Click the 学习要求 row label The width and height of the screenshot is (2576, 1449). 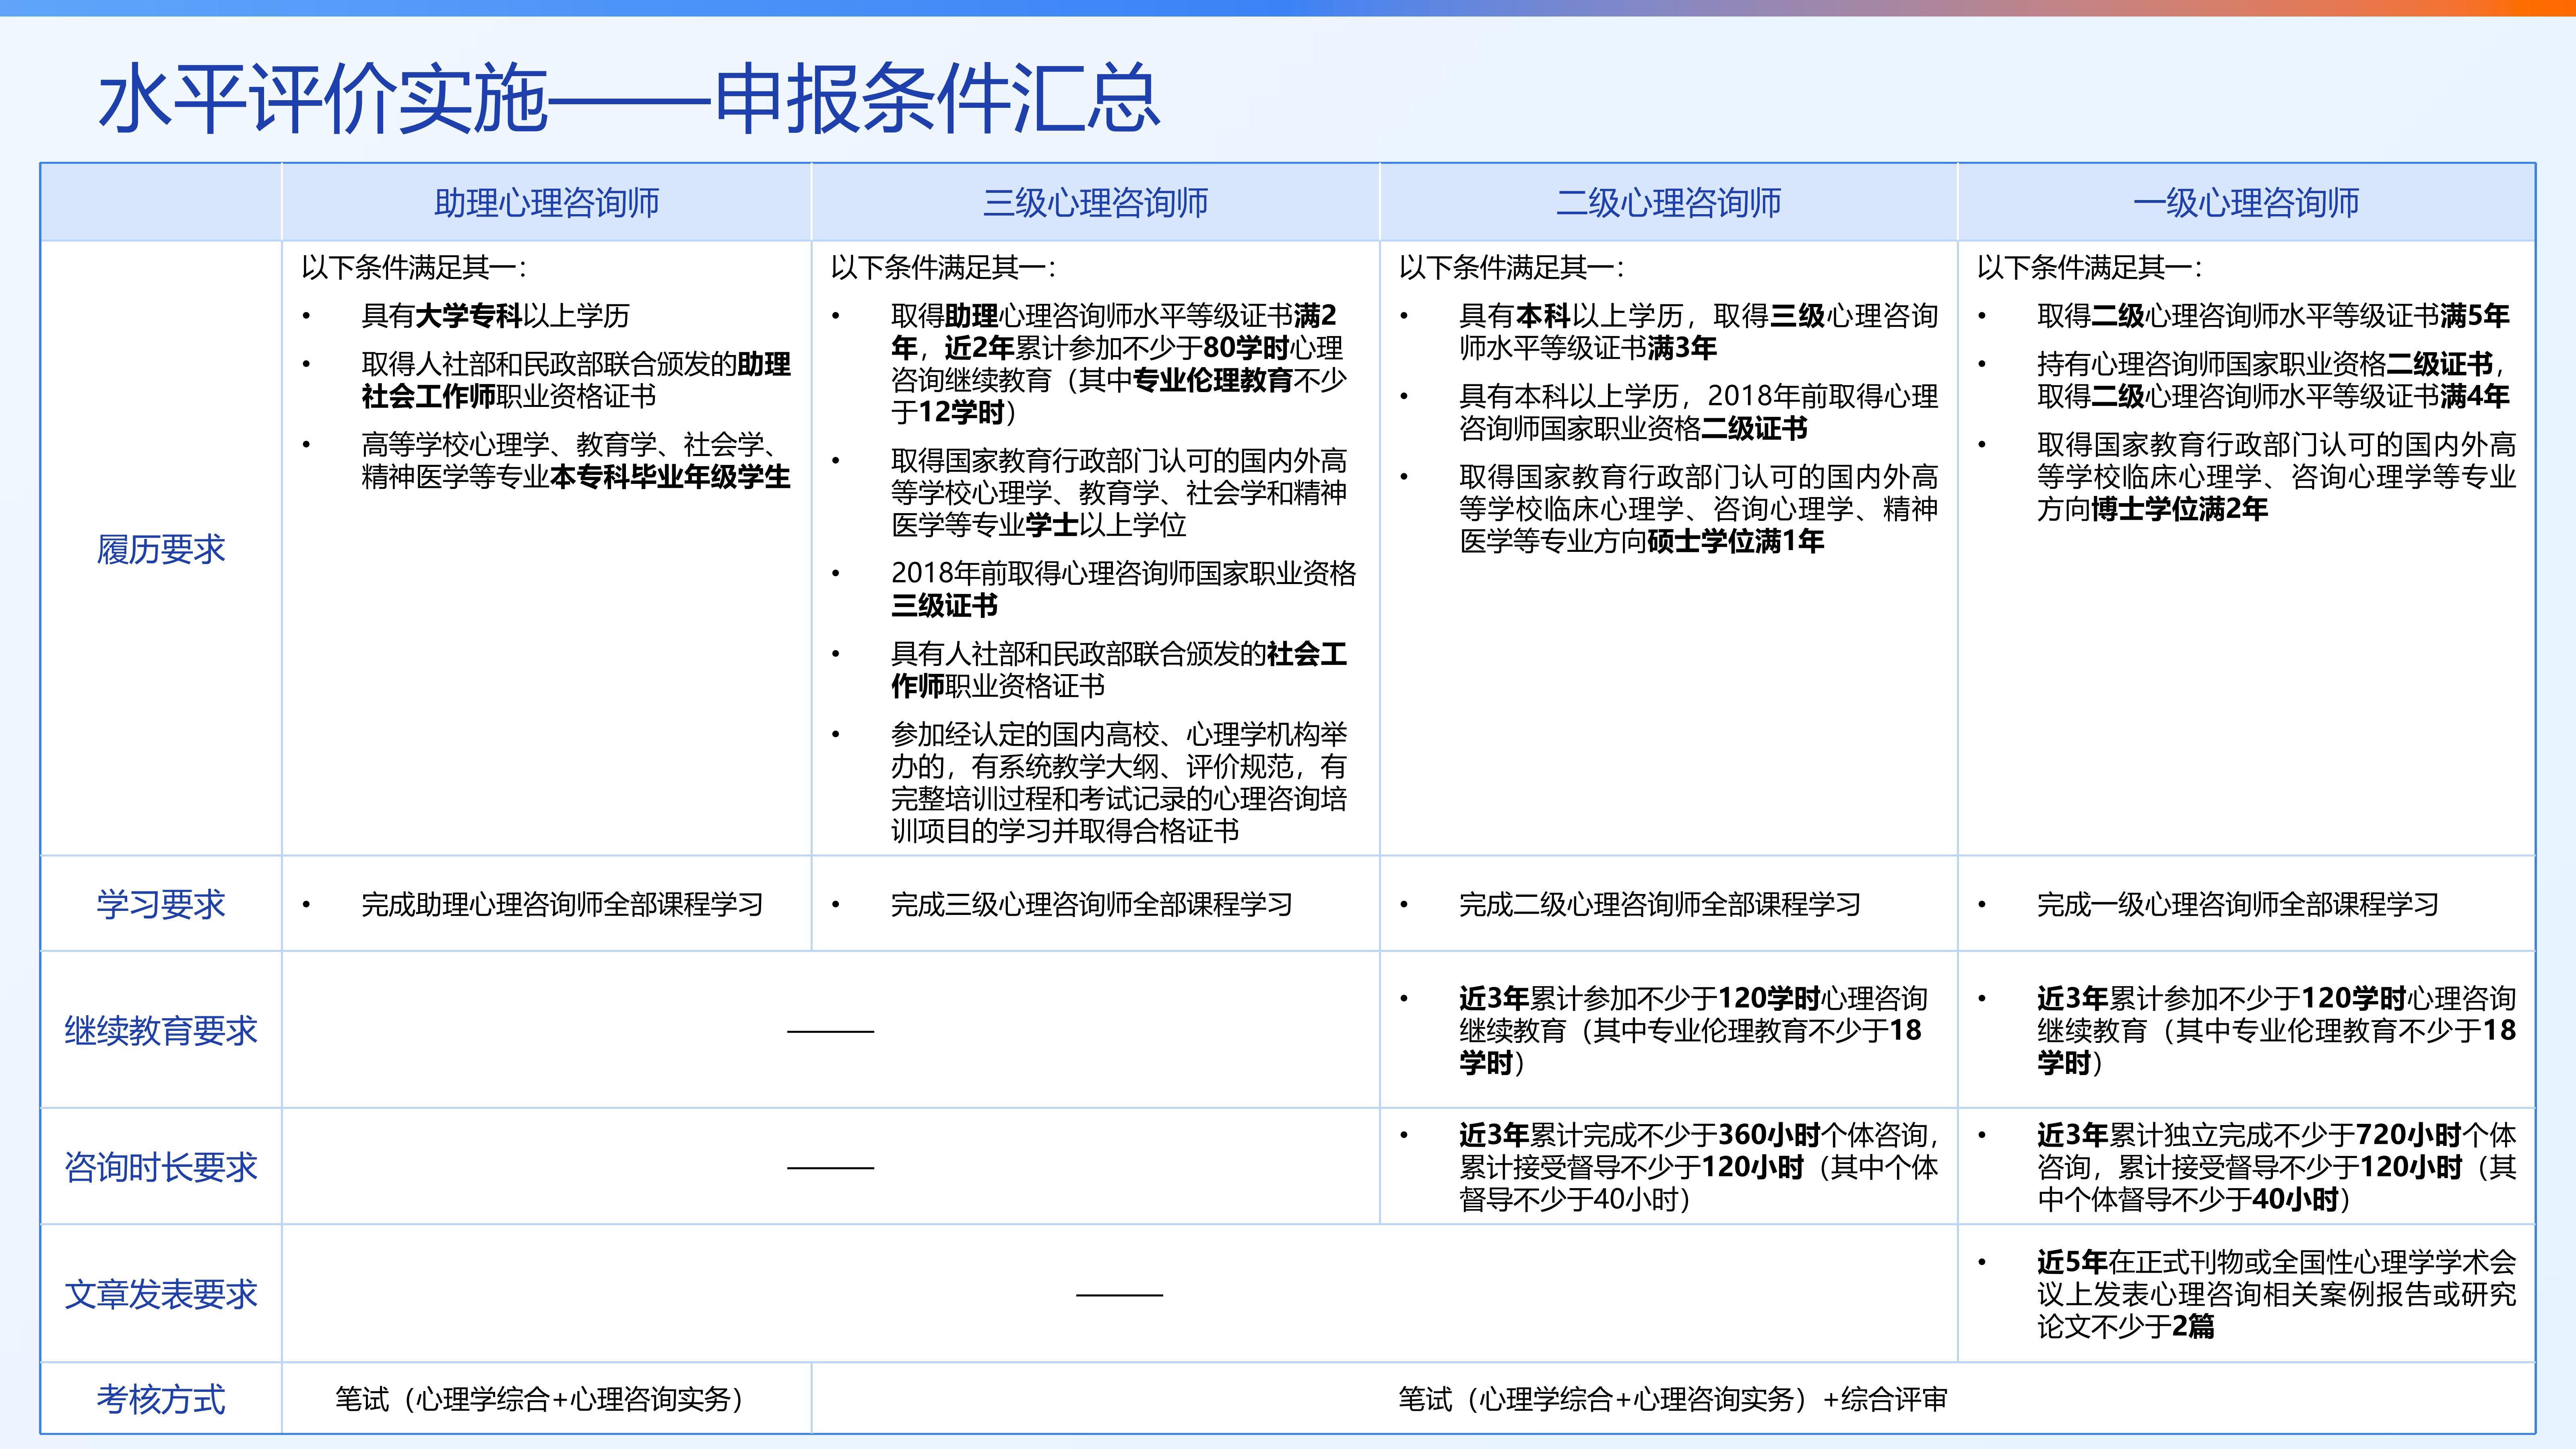tap(160, 904)
